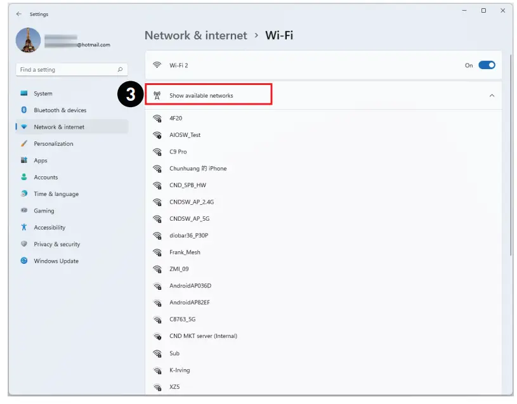Click the back arrow in Settings
Viewport: 517px width, 404px height.
(18, 14)
